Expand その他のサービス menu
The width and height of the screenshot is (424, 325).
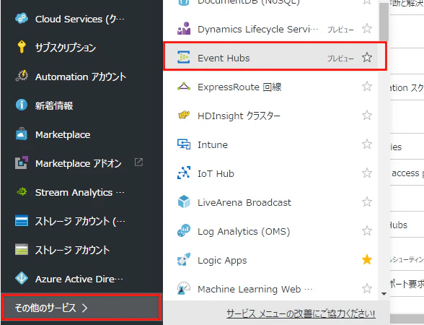(81, 308)
